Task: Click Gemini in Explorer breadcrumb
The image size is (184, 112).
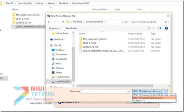Action: (51, 3)
